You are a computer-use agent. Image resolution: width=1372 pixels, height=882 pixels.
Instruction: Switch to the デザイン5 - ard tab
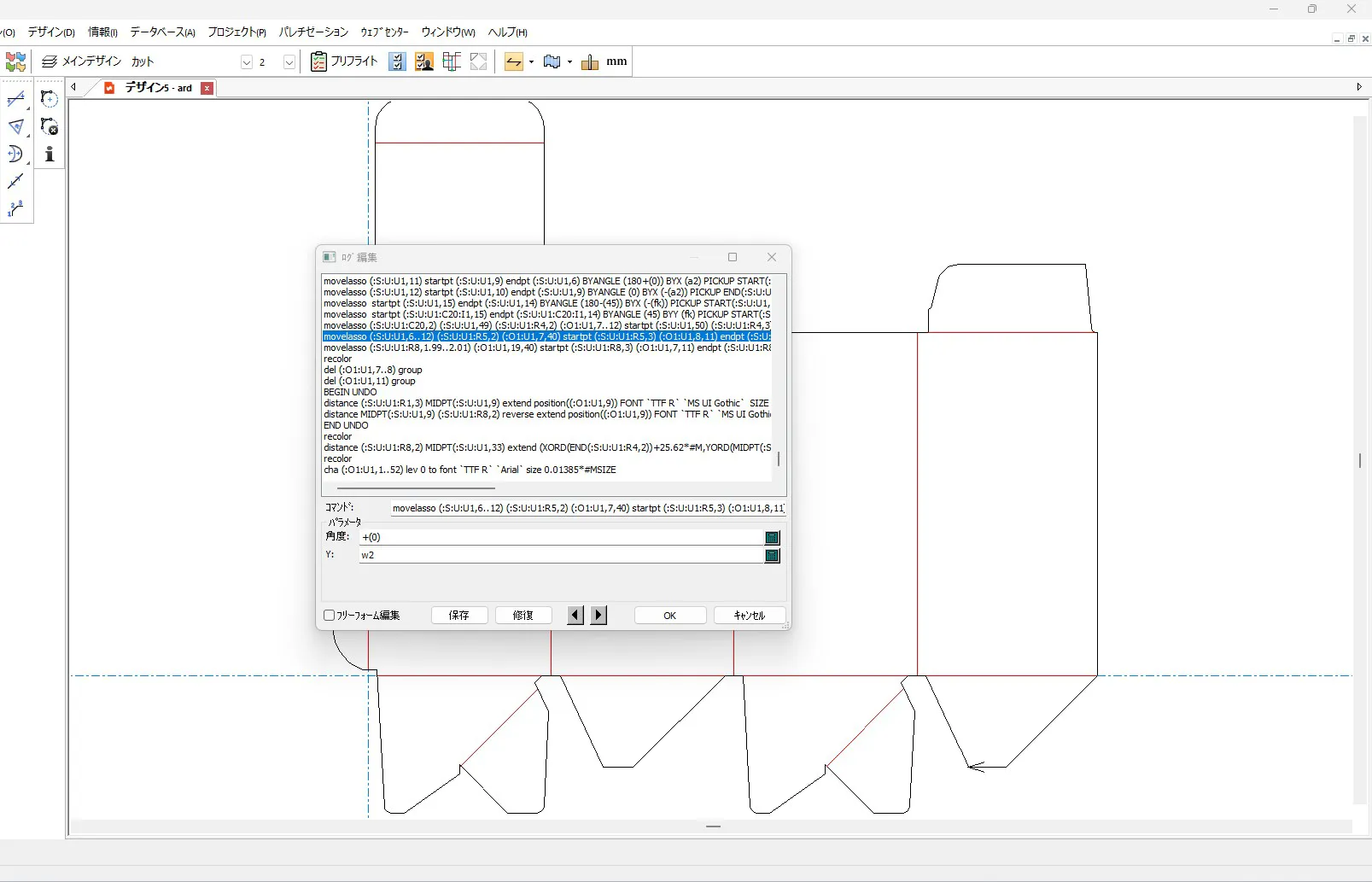pyautogui.click(x=158, y=88)
